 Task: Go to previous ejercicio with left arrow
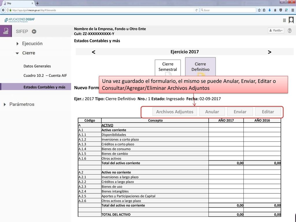(x=93, y=52)
